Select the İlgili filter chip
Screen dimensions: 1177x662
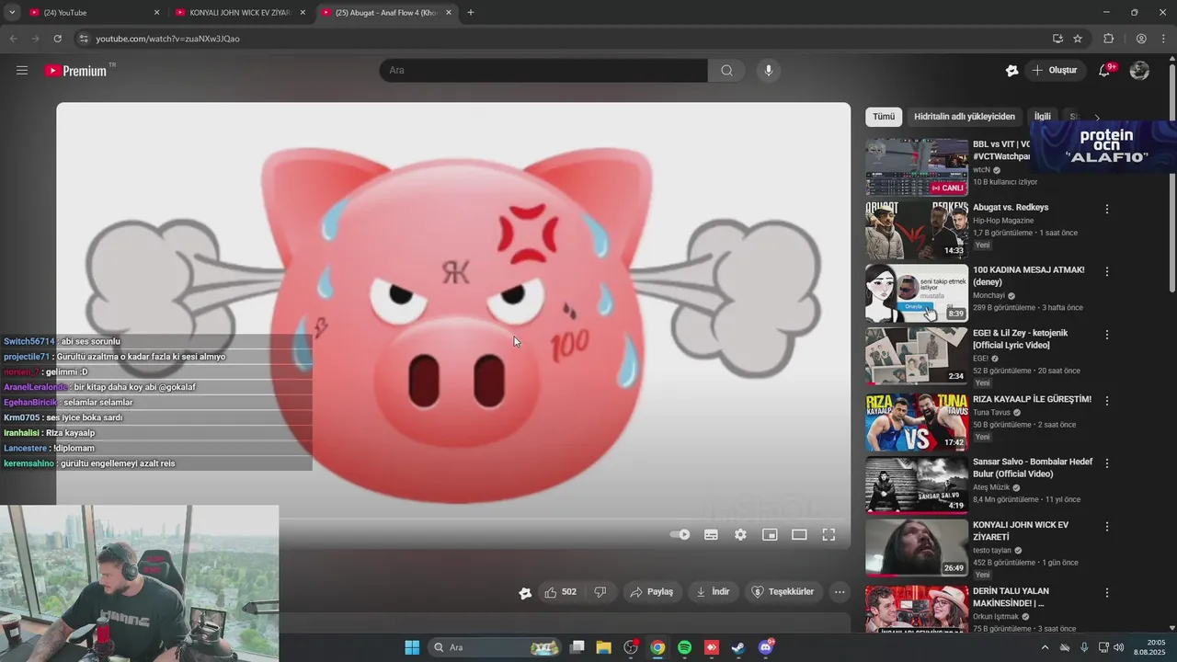[1042, 117]
